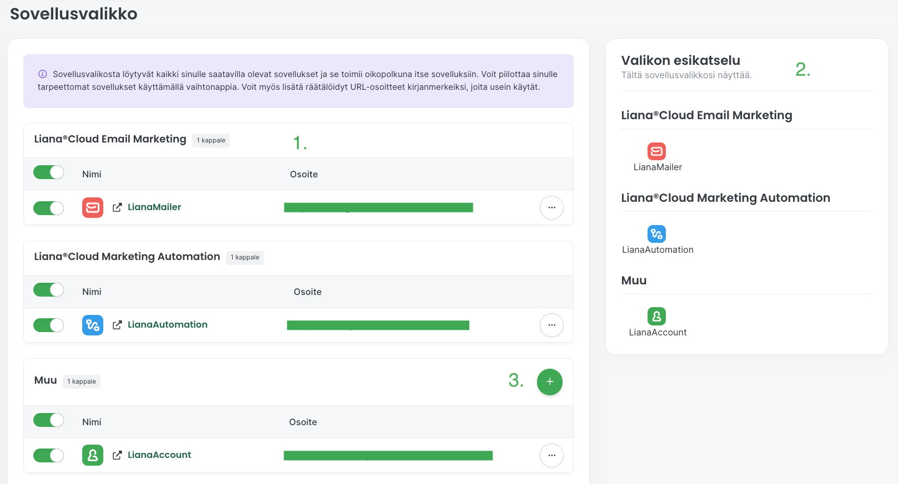Open LianaAccount icon in menu preview

point(656,317)
